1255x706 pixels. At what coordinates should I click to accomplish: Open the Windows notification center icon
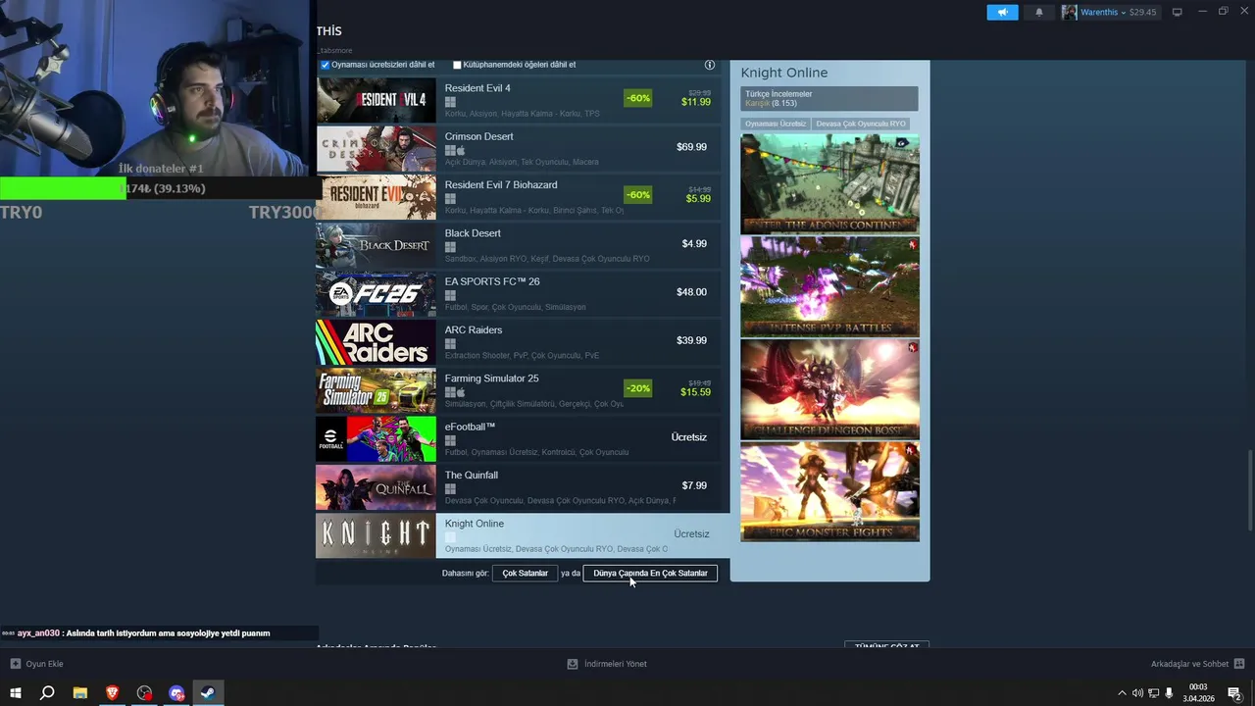click(x=1235, y=693)
